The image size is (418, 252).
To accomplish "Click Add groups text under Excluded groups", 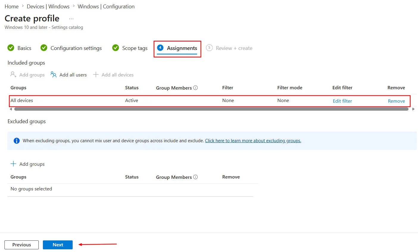I will [x=32, y=164].
